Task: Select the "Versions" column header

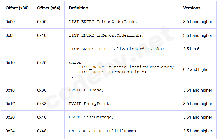Action: (192, 8)
